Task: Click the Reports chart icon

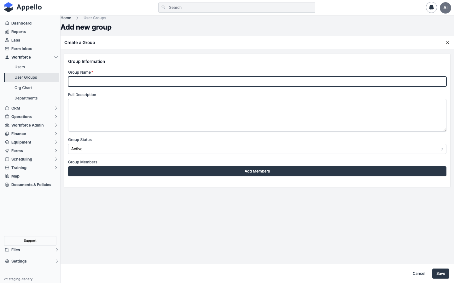Action: pos(7,32)
